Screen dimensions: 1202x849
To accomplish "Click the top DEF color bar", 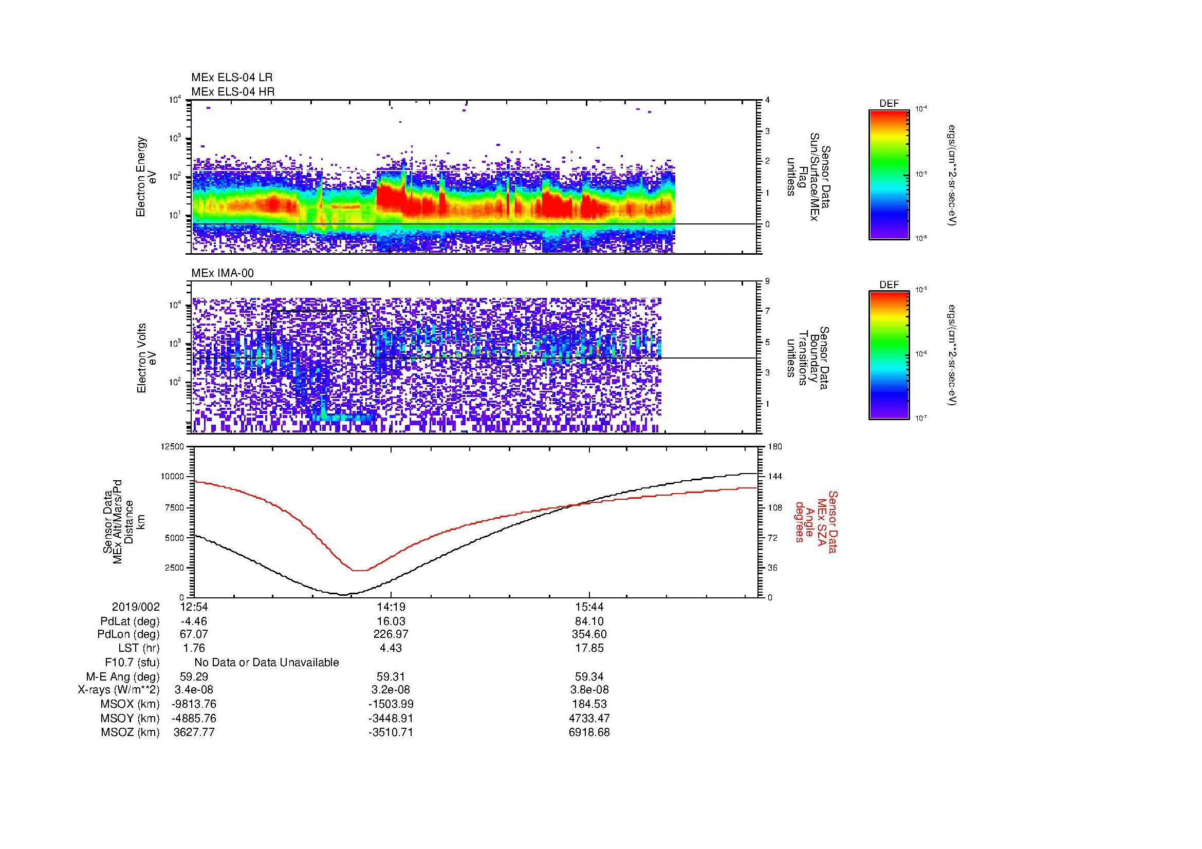I will pos(889,174).
